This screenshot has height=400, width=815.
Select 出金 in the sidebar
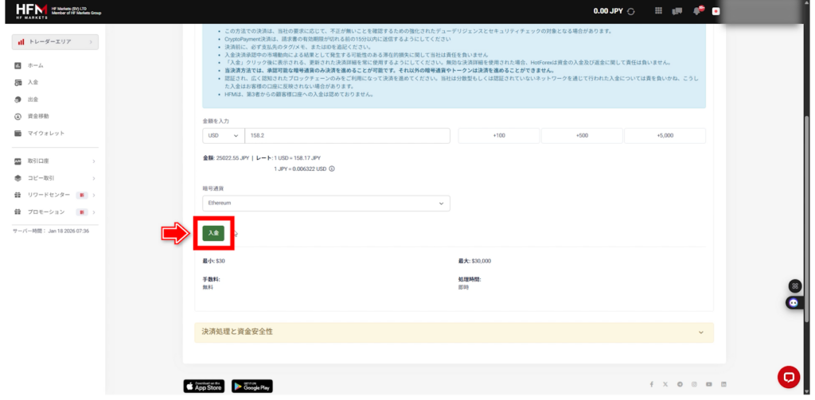pos(33,99)
